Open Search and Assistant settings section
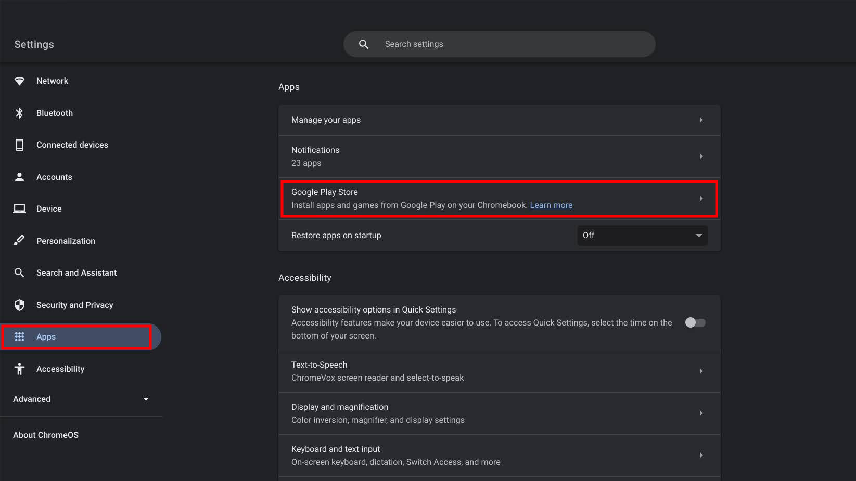The height and width of the screenshot is (481, 856). point(76,273)
